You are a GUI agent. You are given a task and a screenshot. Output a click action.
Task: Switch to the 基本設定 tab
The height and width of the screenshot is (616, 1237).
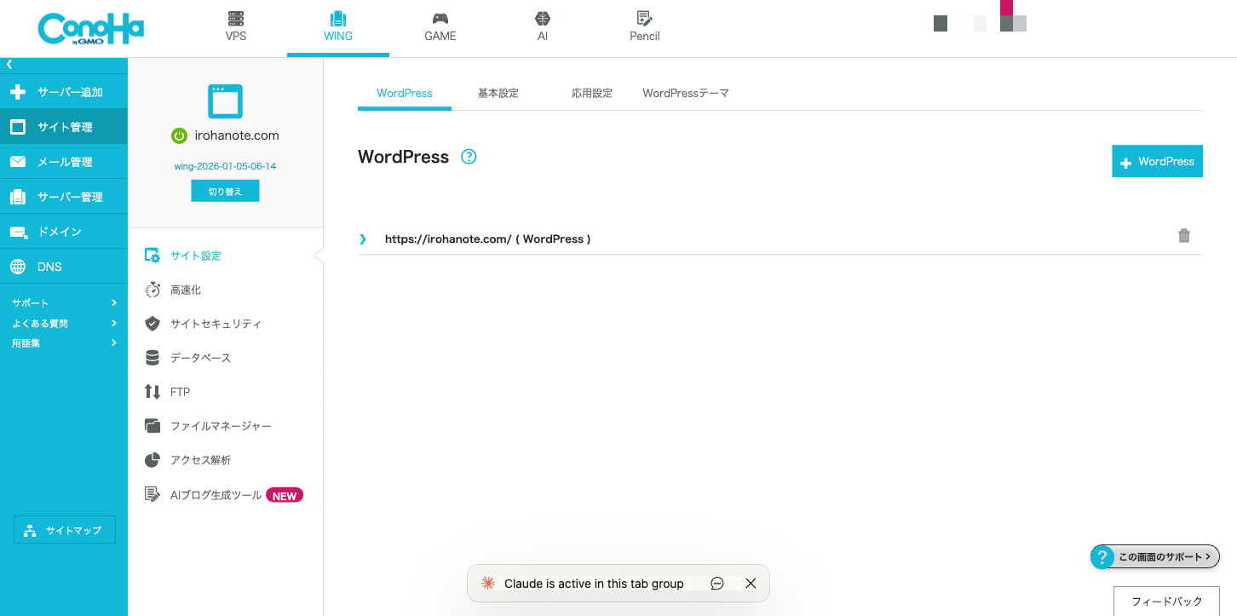[498, 93]
